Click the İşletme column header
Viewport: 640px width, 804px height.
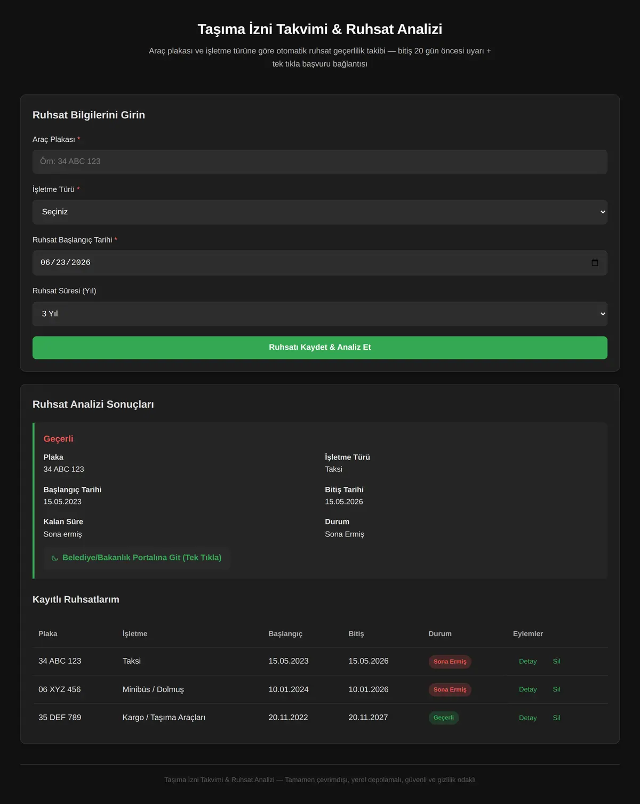point(135,634)
